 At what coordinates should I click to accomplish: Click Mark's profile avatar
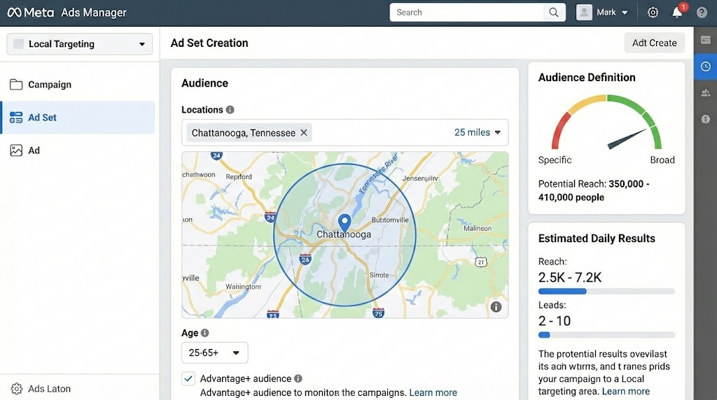click(x=584, y=13)
